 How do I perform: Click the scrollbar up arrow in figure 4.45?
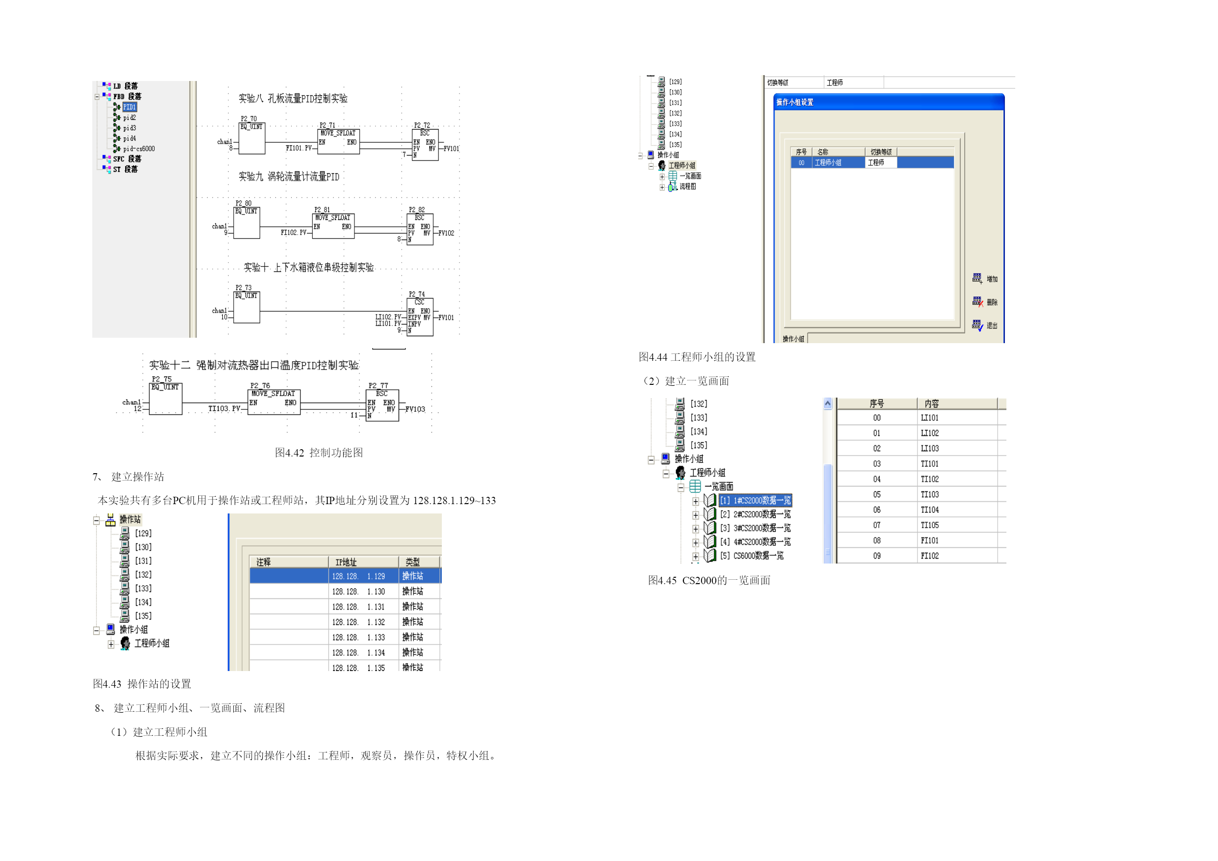[828, 404]
